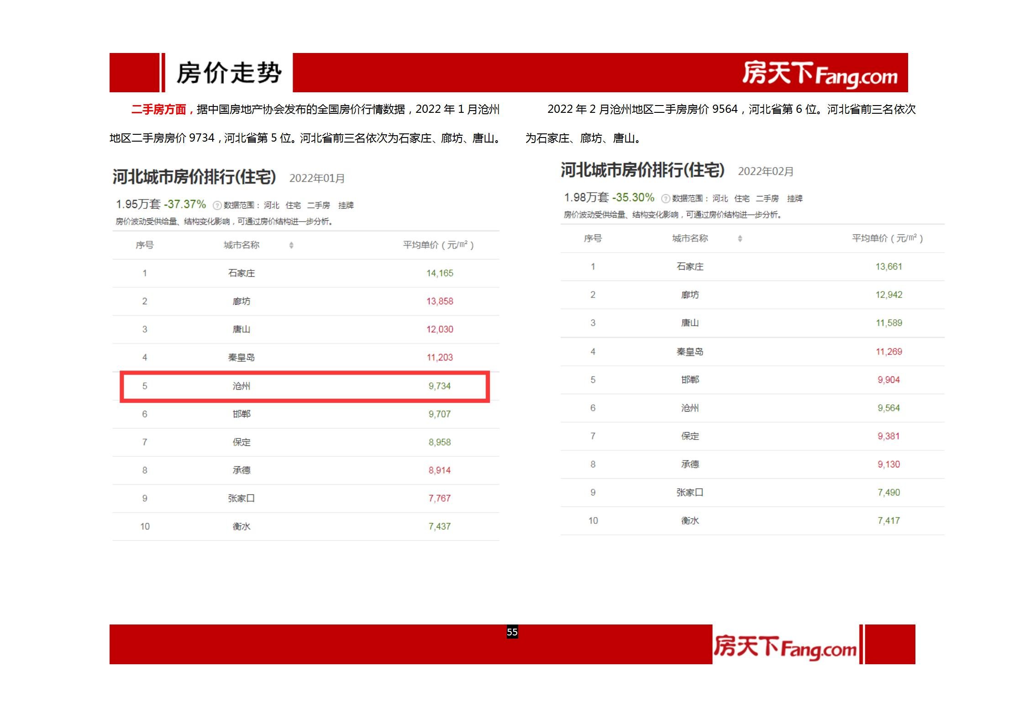Click price 7,767 in the January table
Screen dimensions: 1025x725
coord(440,498)
